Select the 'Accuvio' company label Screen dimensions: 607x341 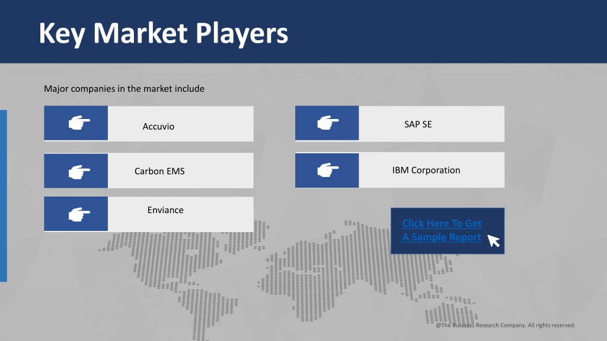pos(158,127)
